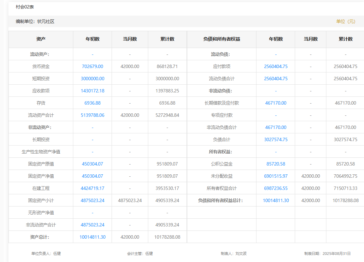Open the 货币资金 opening balance 702679.00 link
Screen dimensions: 364x262
92,66
